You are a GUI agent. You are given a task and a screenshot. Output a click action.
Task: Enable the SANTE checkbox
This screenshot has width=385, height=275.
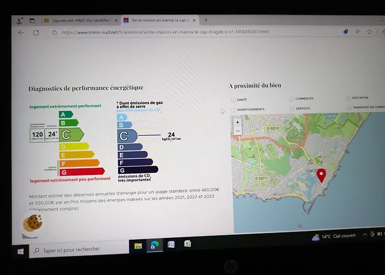[x=233, y=100]
